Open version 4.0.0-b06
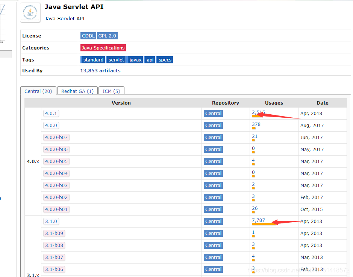This screenshot has width=353, height=277. pos(56,150)
